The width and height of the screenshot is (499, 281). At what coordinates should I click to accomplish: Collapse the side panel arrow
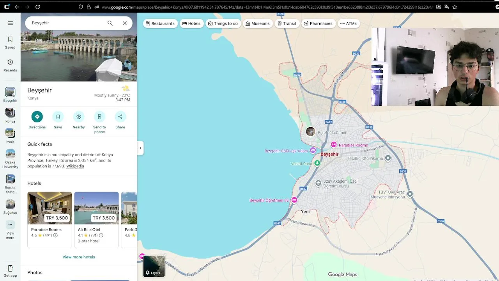140,148
